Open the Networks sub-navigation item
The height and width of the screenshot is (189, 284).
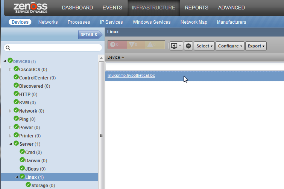pos(48,22)
